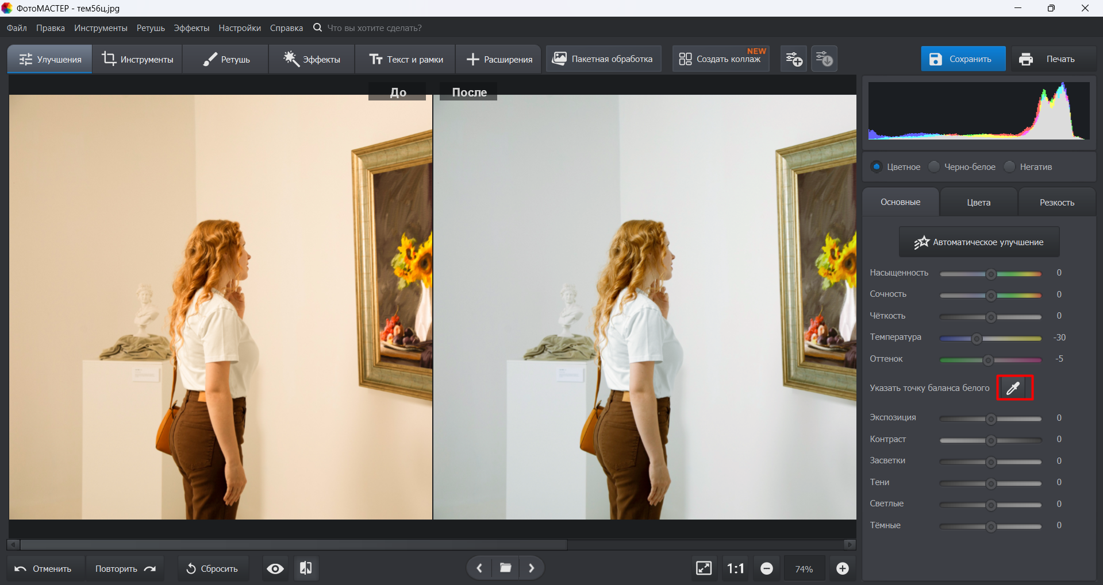Click the Сохранить button
Viewport: 1103px width, 585px height.
pos(963,59)
